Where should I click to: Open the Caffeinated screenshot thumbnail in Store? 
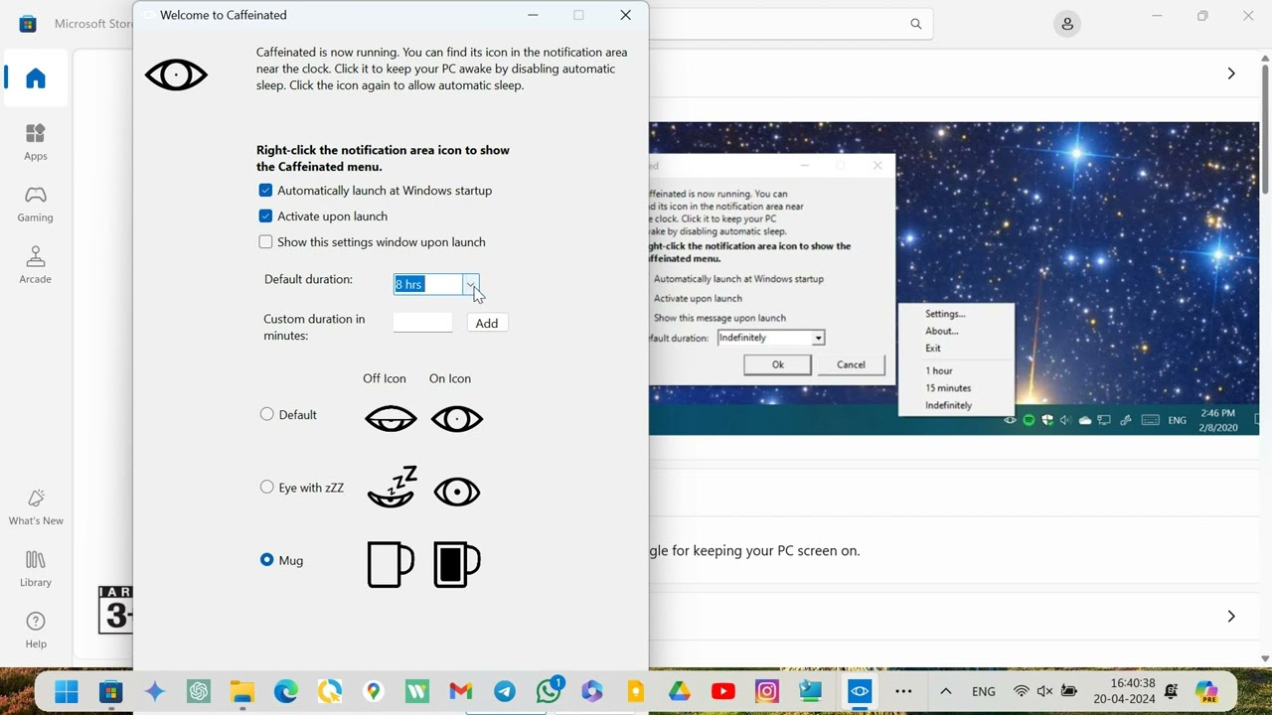[954, 278]
